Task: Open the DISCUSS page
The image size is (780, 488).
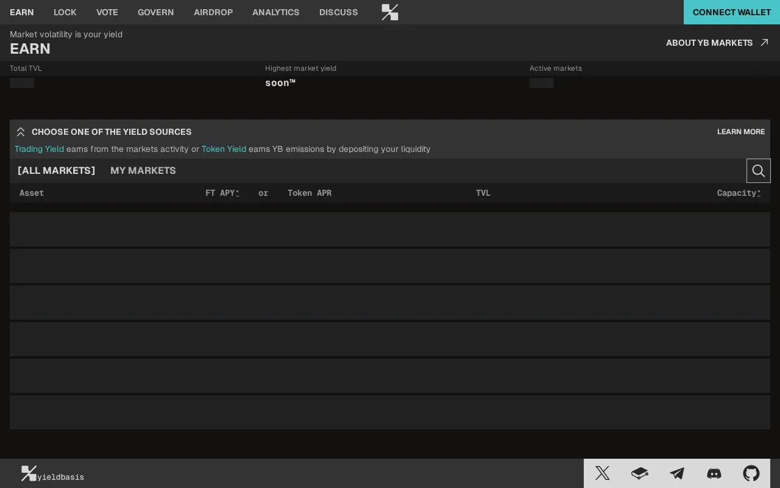Action: click(339, 12)
